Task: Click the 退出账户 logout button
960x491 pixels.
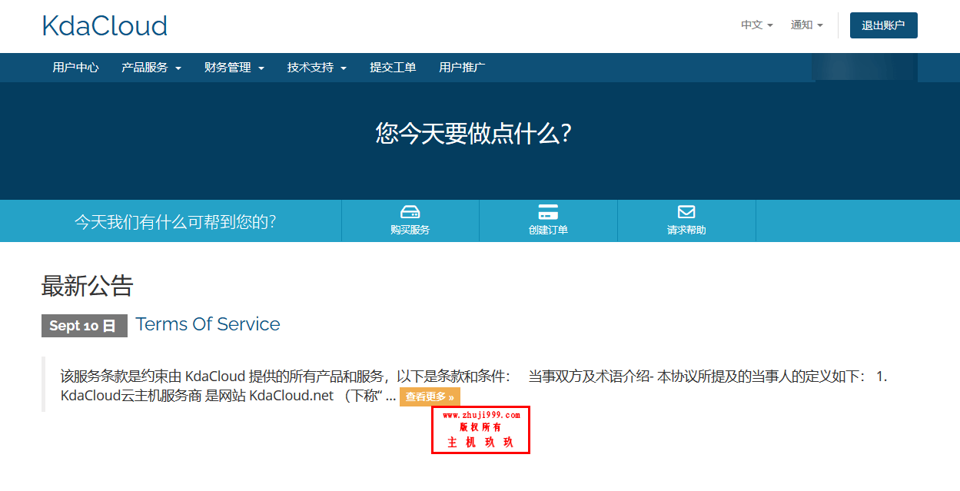Action: click(x=883, y=25)
